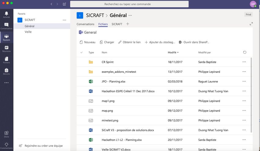The height and width of the screenshot is (151, 260).
Task: Open Veille SICRAFT V2.docx
Action: [x=116, y=149]
